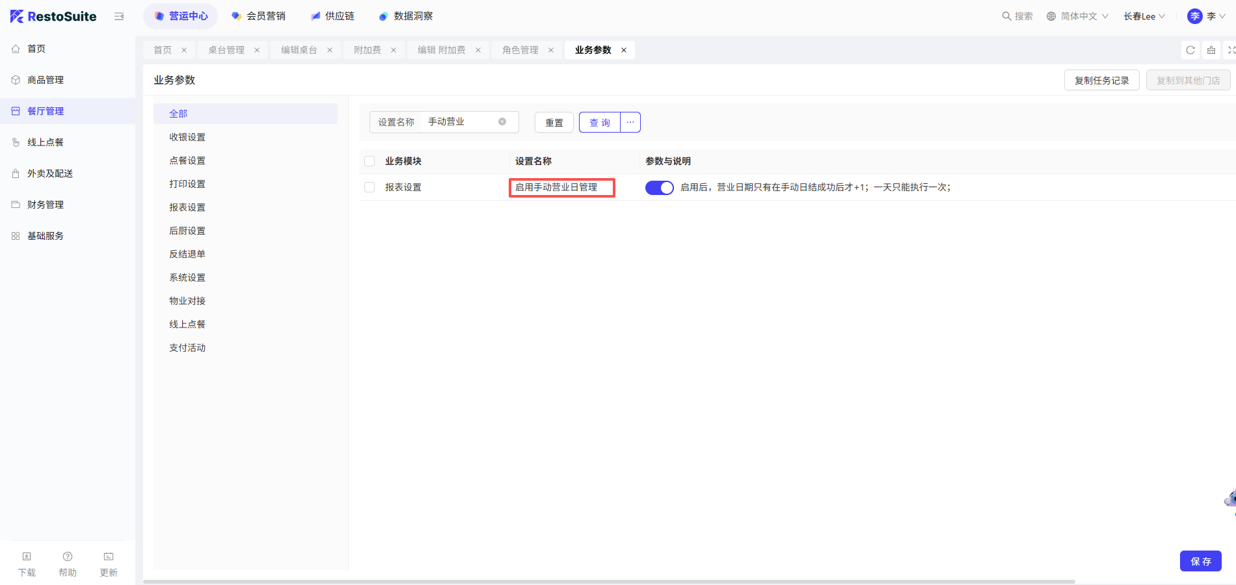
Task: Check the 报表设置 row checkbox
Action: (x=369, y=187)
